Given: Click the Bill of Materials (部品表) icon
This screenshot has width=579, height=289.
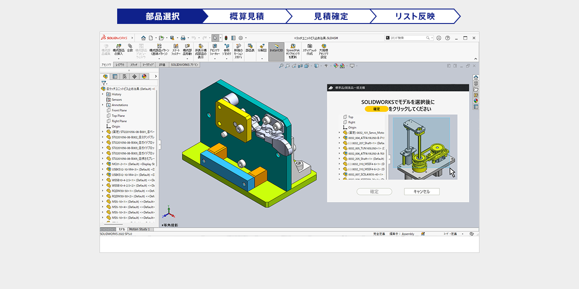Looking at the screenshot, I should [x=250, y=48].
